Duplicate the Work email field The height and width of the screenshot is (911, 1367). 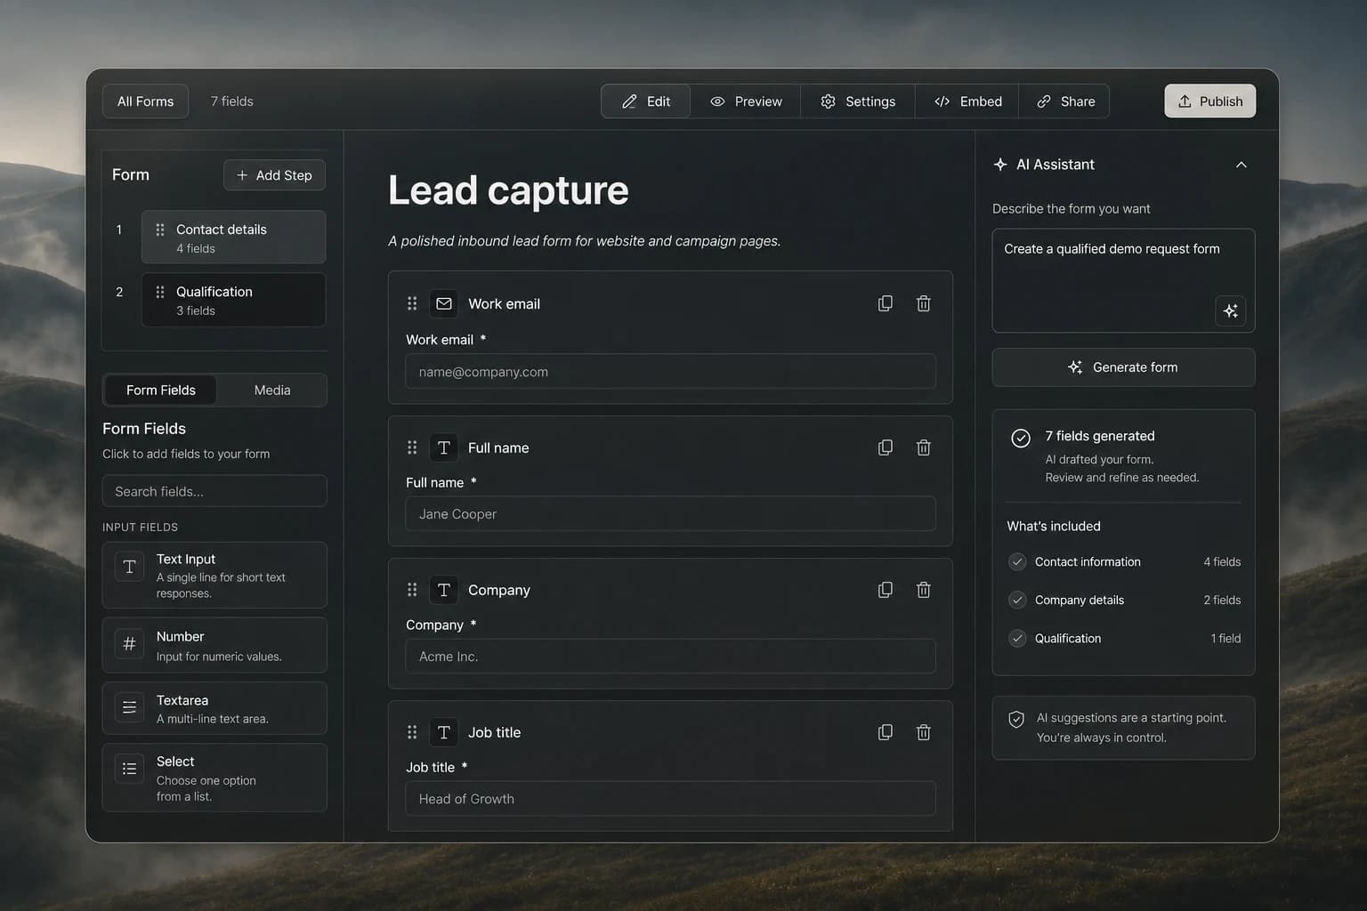[x=885, y=303]
